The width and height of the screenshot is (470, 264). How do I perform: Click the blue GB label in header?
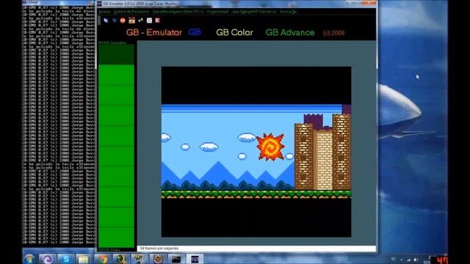[x=195, y=32]
